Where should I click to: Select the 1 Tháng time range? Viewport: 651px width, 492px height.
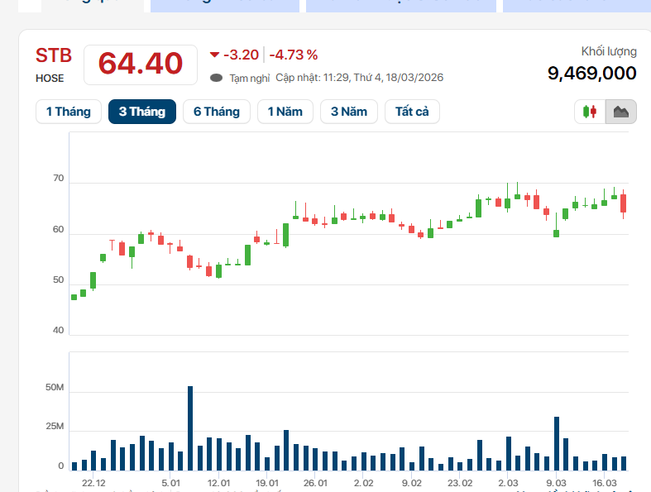69,112
